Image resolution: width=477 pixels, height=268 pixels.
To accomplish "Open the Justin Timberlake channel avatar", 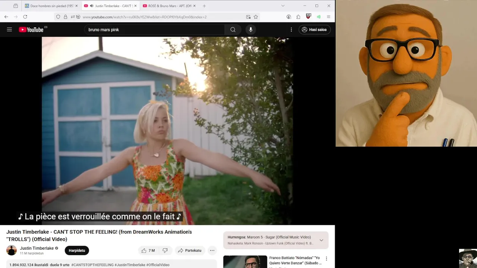I will [12, 250].
